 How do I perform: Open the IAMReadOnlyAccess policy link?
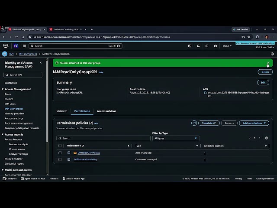89,153
